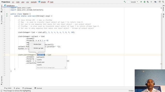This screenshot has height=92, width=165.
Task: Click the src breadcrumb in navigation bar
Action: (x=13, y=2)
